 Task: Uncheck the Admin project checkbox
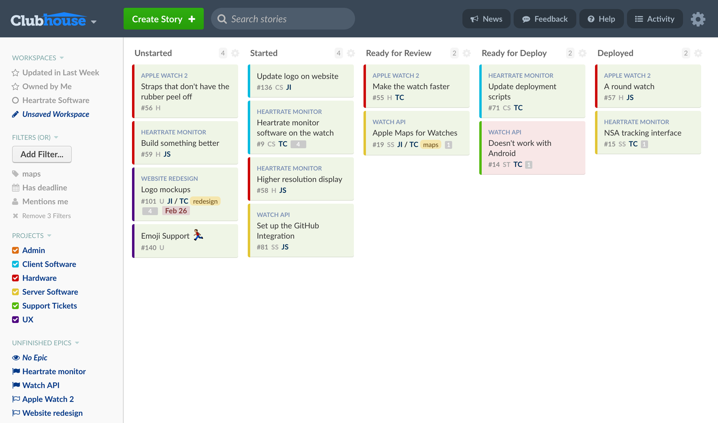tap(16, 250)
